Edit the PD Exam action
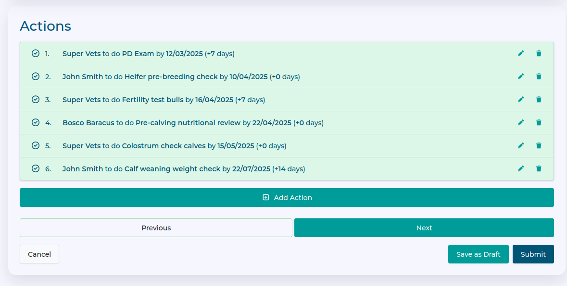The height and width of the screenshot is (286, 567). [521, 53]
